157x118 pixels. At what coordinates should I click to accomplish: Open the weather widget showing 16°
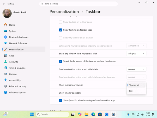[5, 114]
